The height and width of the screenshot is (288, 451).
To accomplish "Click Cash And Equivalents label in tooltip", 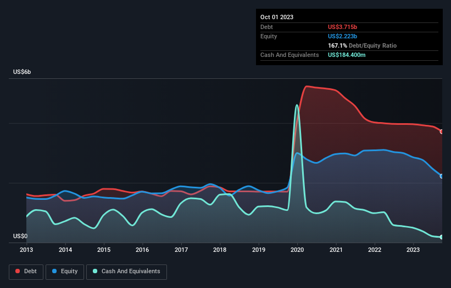I will (x=289, y=55).
